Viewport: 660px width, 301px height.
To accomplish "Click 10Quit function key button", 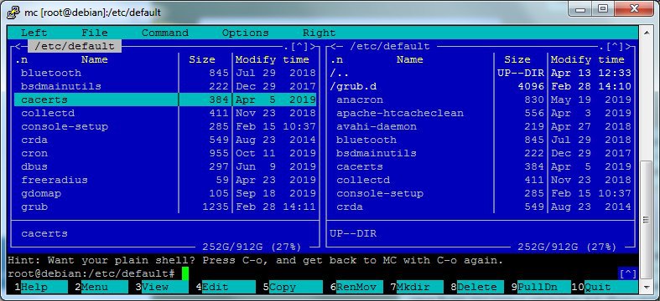I will click(605, 287).
